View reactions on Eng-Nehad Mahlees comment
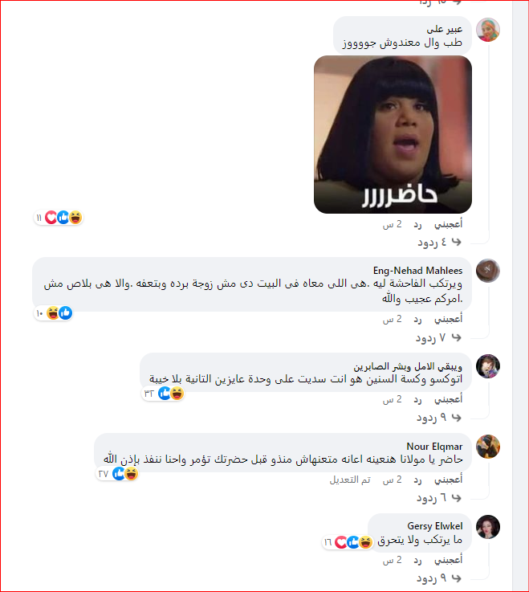The height and width of the screenshot is (592, 529). [x=53, y=313]
